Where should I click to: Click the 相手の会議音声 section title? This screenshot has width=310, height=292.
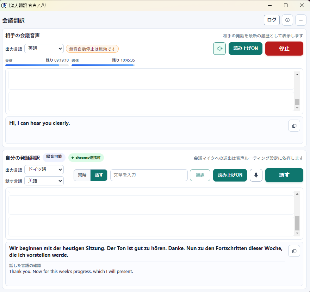(23, 36)
